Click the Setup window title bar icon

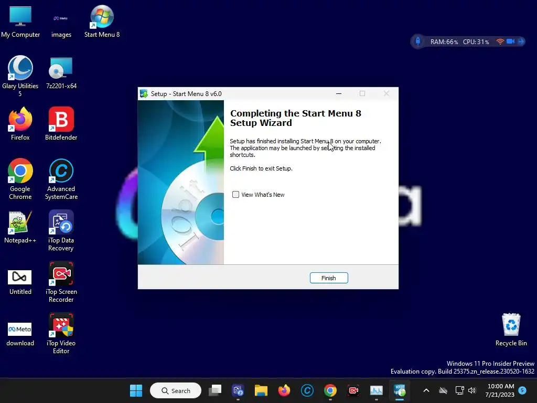(144, 93)
